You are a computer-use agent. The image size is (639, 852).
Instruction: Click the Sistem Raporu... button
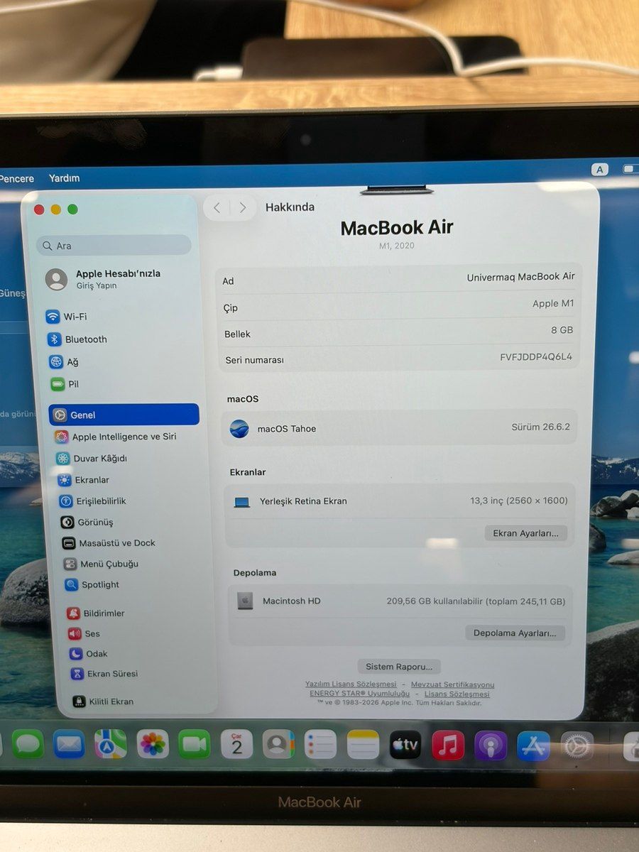(399, 667)
